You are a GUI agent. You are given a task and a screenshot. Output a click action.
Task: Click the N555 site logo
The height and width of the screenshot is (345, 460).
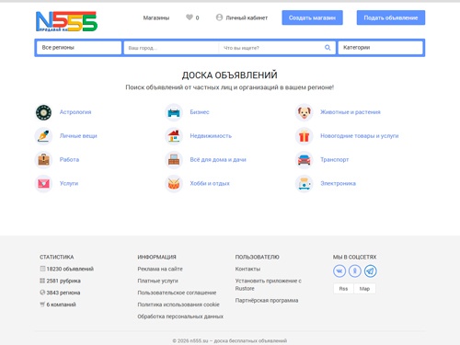click(x=66, y=21)
